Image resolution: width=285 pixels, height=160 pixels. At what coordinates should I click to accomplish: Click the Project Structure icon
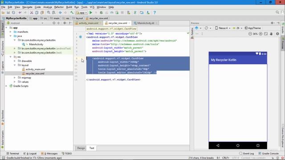tap(142, 12)
